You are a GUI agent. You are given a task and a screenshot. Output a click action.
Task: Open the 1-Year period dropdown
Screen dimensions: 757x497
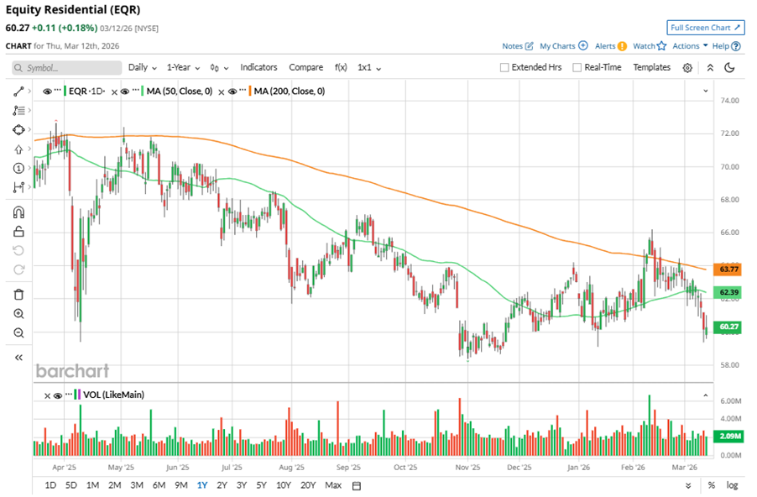click(183, 68)
